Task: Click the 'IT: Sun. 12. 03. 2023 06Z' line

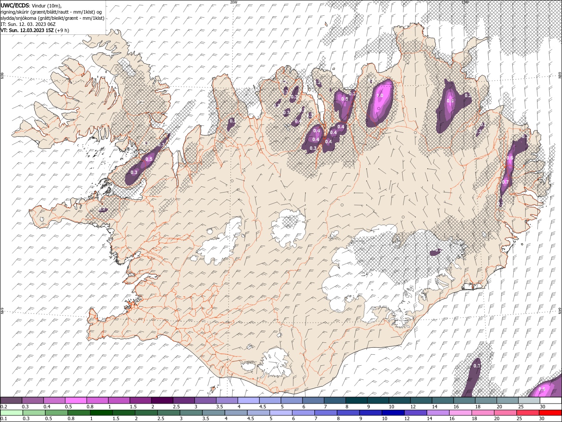Action: [x=28, y=24]
